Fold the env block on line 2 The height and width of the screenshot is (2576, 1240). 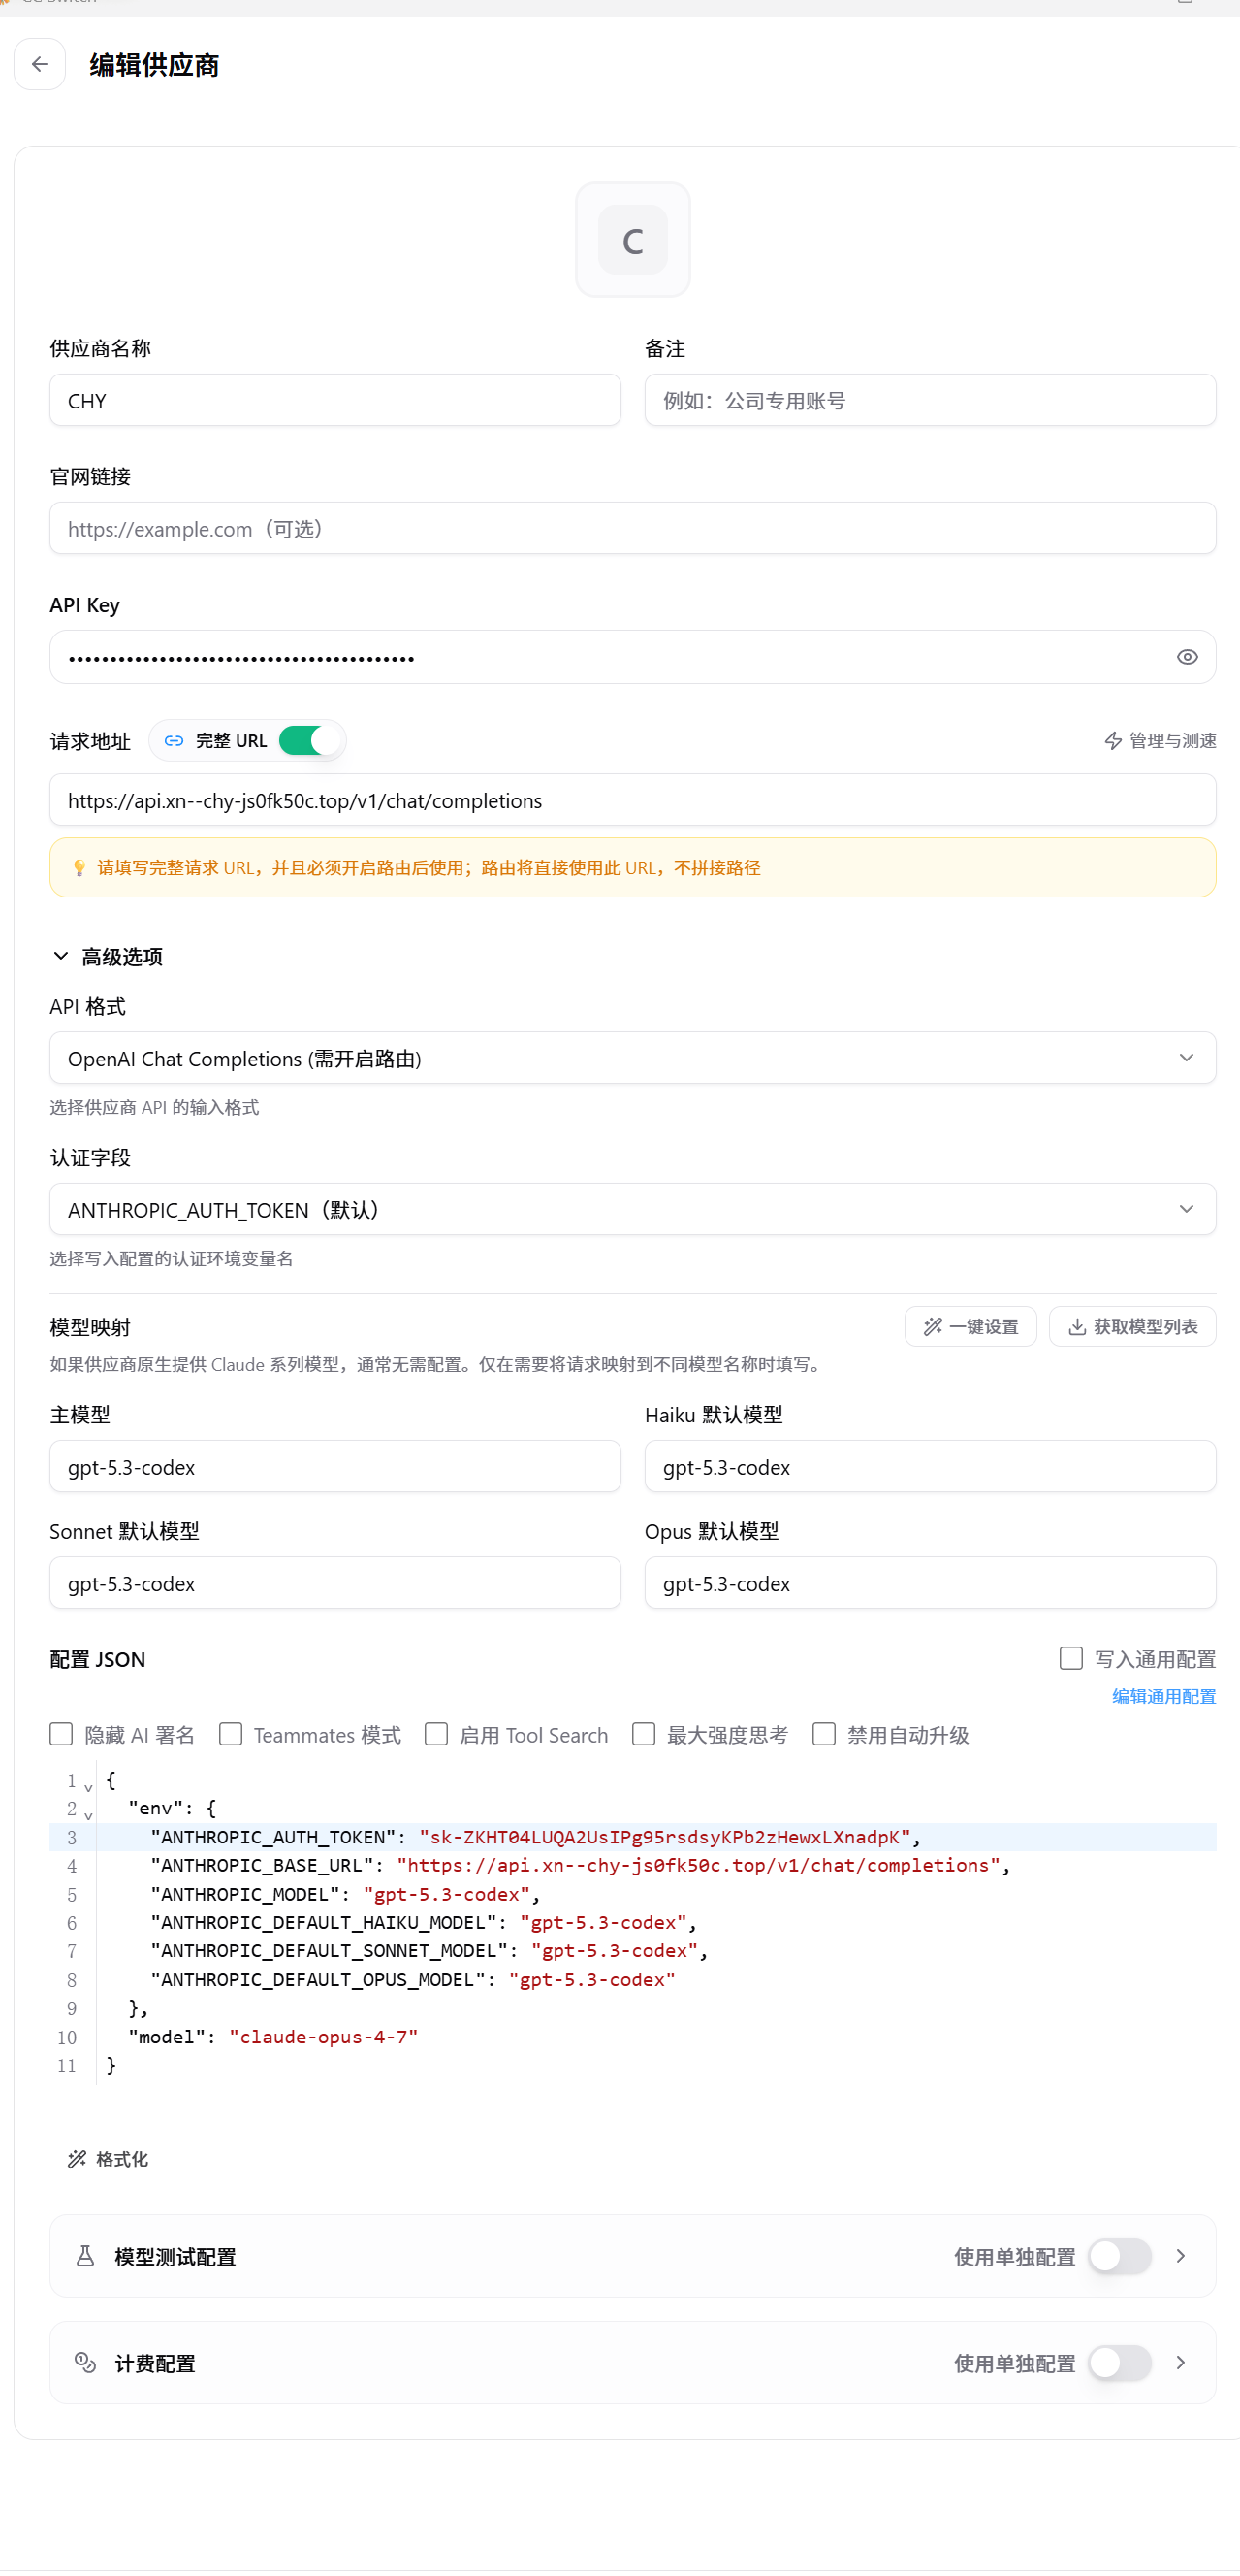[88, 1814]
